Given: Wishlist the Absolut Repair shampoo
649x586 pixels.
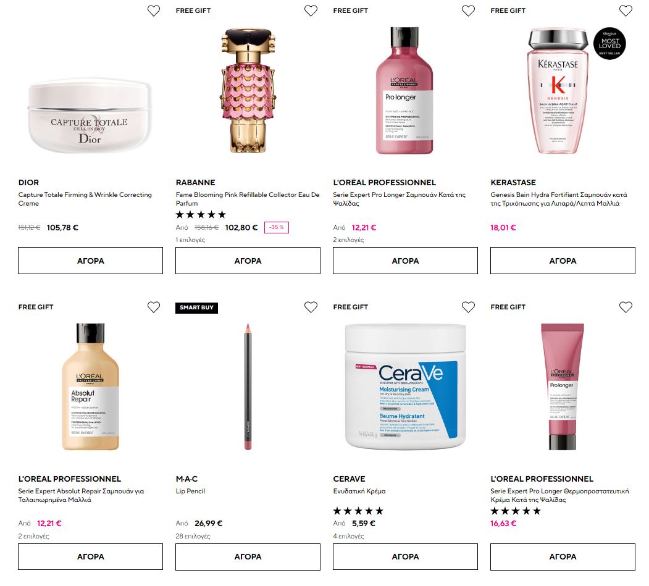Looking at the screenshot, I should [x=154, y=307].
